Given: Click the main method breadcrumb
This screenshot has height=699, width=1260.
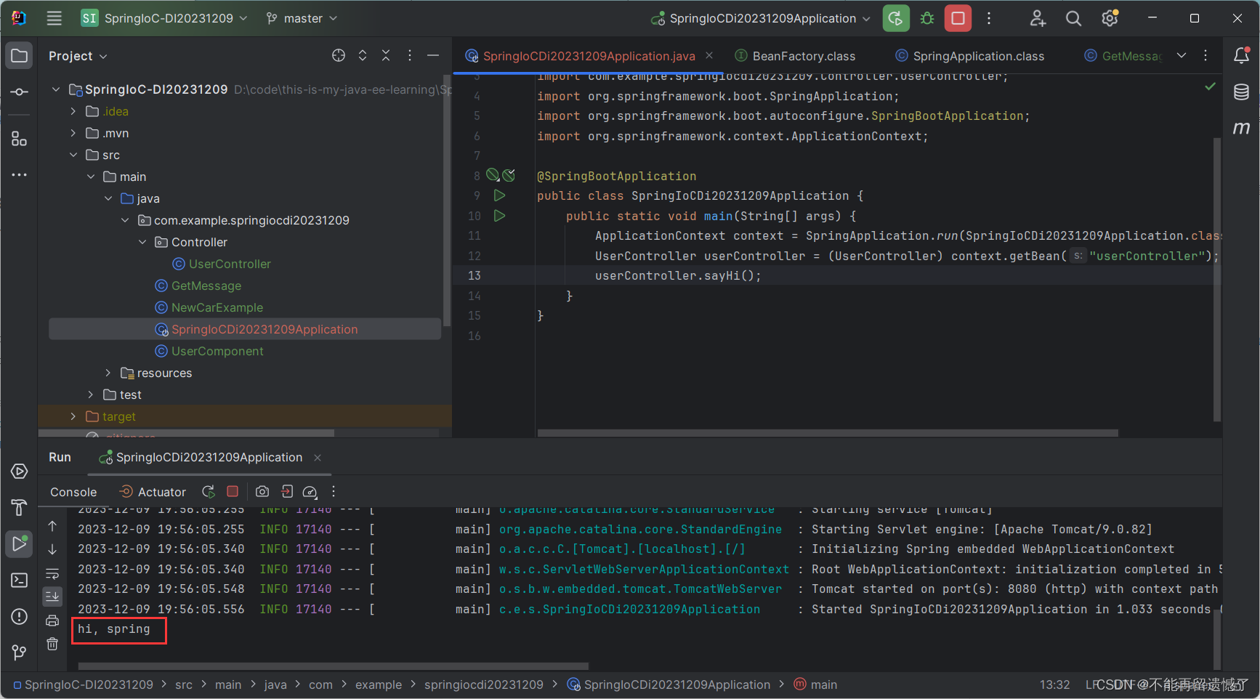Looking at the screenshot, I should coord(816,684).
